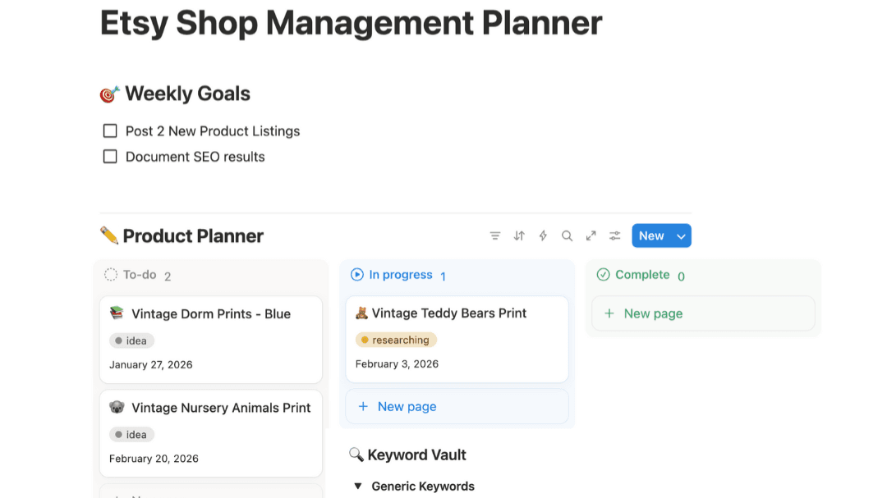Click the sort arrows icon
Image resolution: width=887 pixels, height=498 pixels.
(x=519, y=235)
